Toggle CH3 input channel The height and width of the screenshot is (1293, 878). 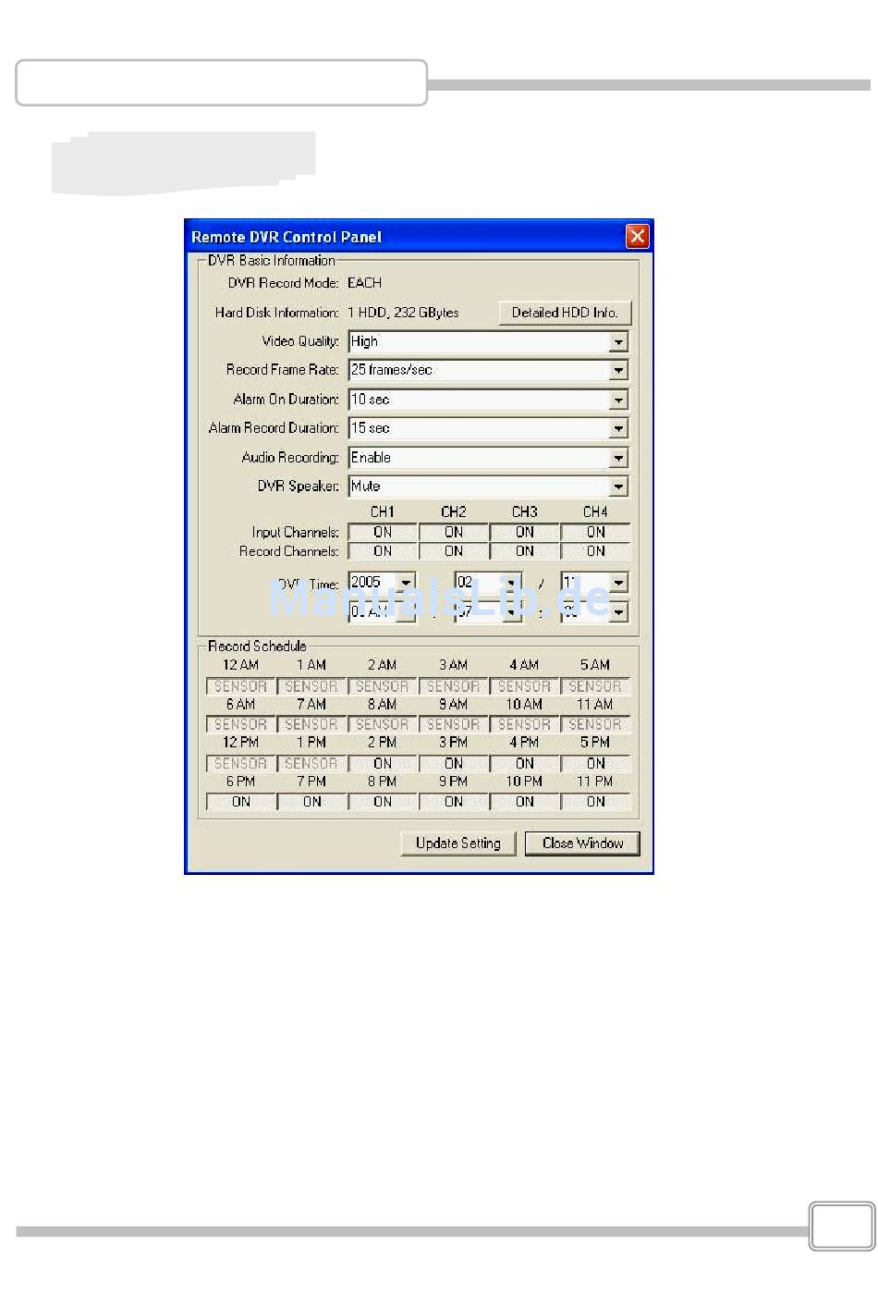(525, 532)
